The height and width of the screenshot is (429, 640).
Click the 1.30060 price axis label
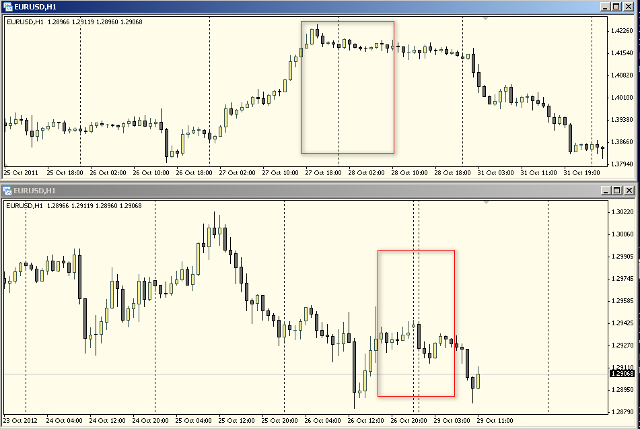click(623, 234)
